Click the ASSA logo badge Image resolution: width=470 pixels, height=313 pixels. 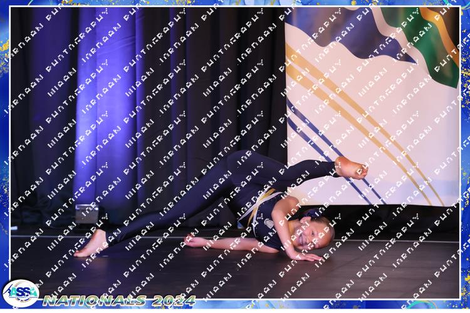pyautogui.click(x=21, y=294)
